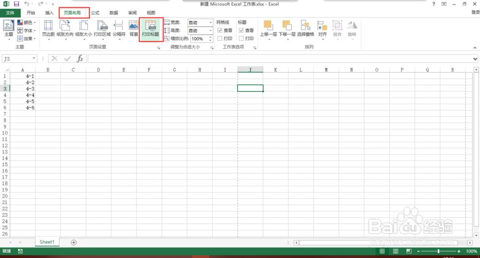Click the Group (组合) icon
This screenshot has width=480, height=258.
(x=337, y=25)
